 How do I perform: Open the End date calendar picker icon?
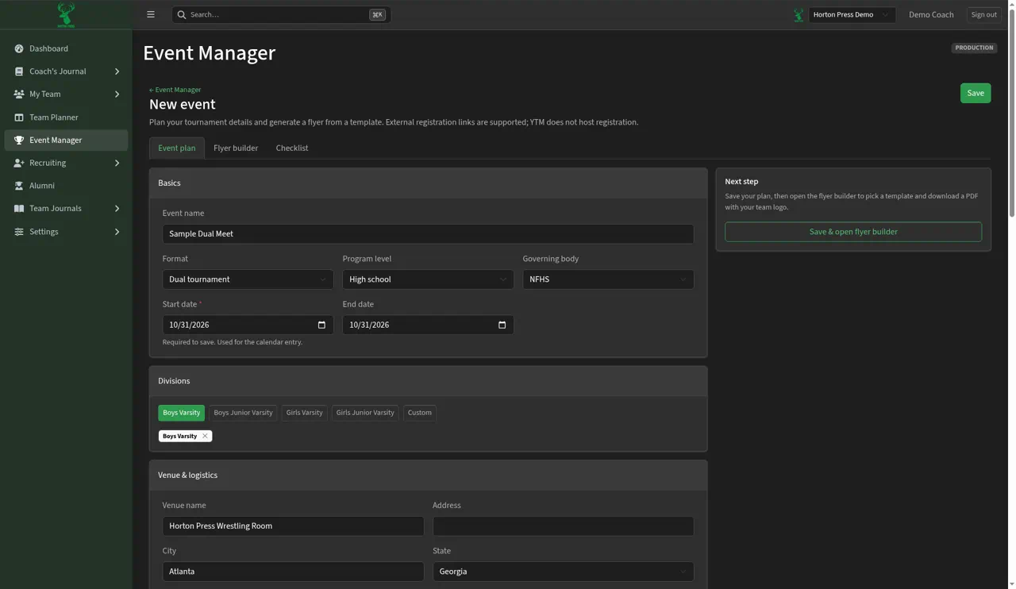tap(502, 325)
